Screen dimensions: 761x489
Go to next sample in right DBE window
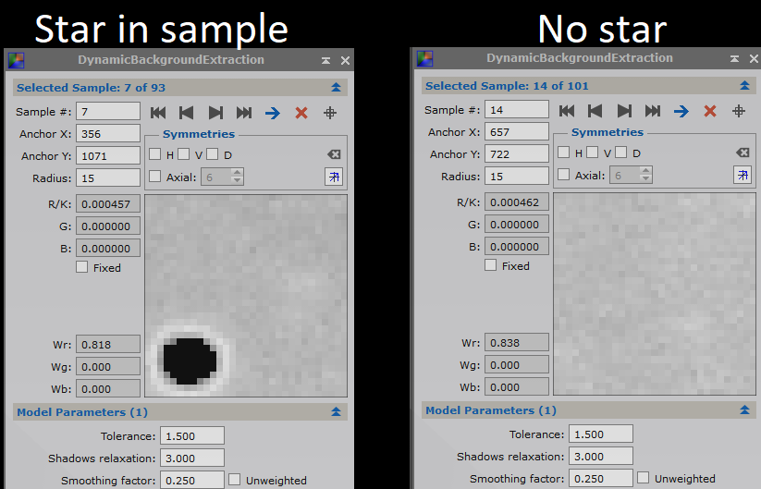pyautogui.click(x=624, y=111)
